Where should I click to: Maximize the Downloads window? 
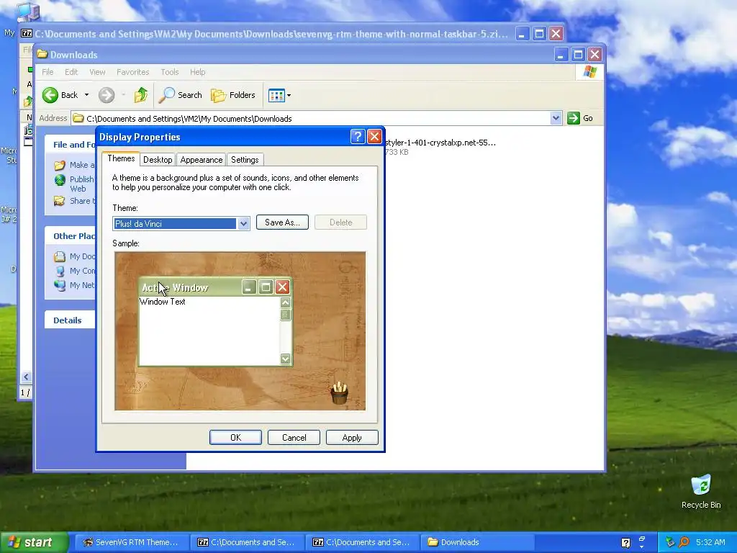coord(578,55)
